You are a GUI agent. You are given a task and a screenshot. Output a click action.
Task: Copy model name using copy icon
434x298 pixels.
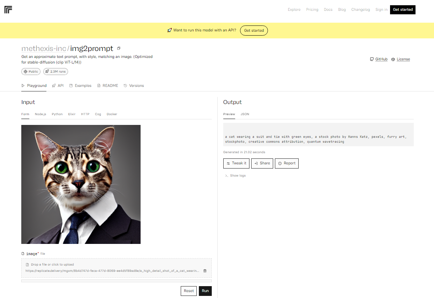pos(119,49)
